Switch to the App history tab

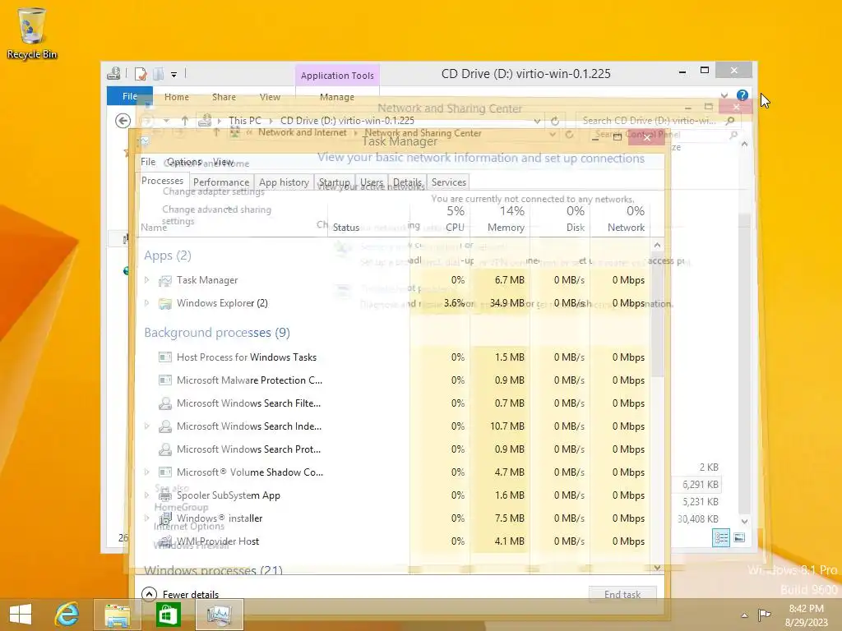284,182
